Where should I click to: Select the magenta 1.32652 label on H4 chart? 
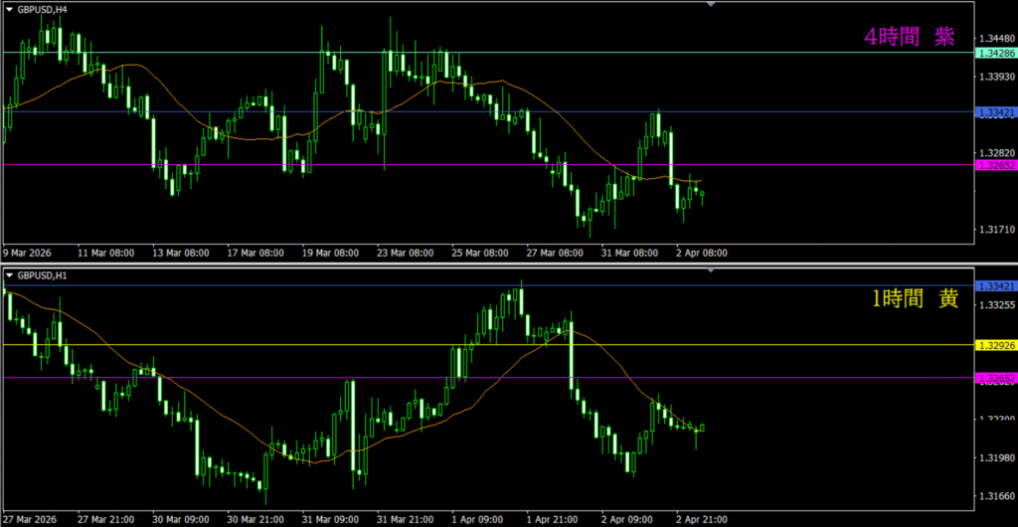(995, 165)
